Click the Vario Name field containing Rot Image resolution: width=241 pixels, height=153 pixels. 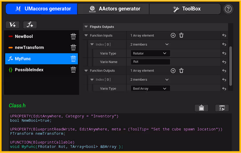150,62
